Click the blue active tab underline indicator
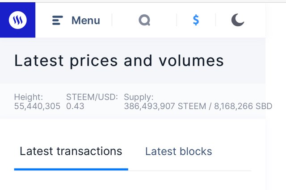This screenshot has height=190, width=286. [71, 169]
